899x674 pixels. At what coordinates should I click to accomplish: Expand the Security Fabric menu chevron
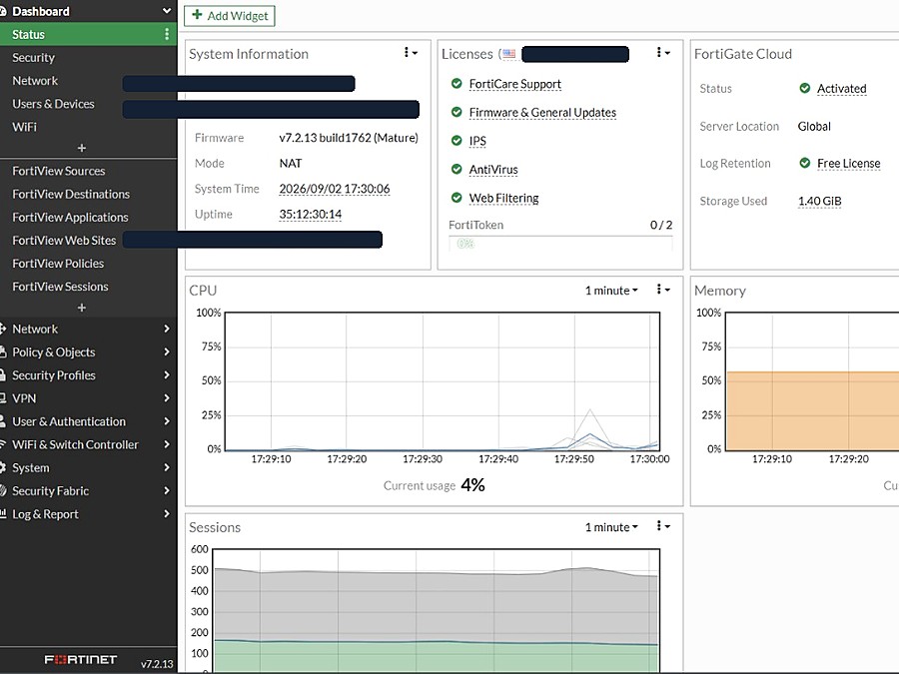[x=167, y=490]
